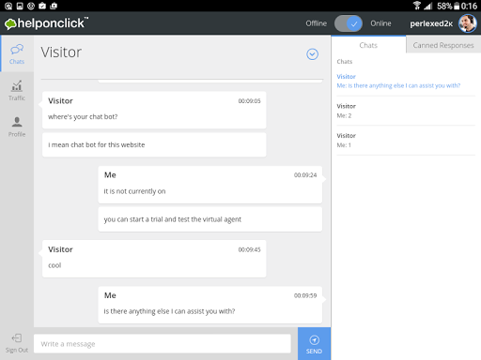The width and height of the screenshot is (481, 360).
Task: Toggle the Offline/Online availability switch
Action: tap(349, 23)
